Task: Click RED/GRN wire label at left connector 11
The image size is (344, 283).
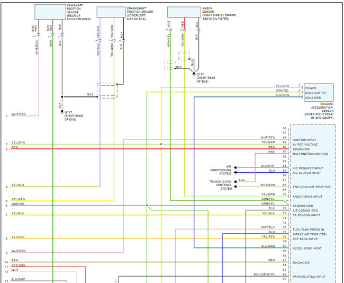Action: [19, 265]
